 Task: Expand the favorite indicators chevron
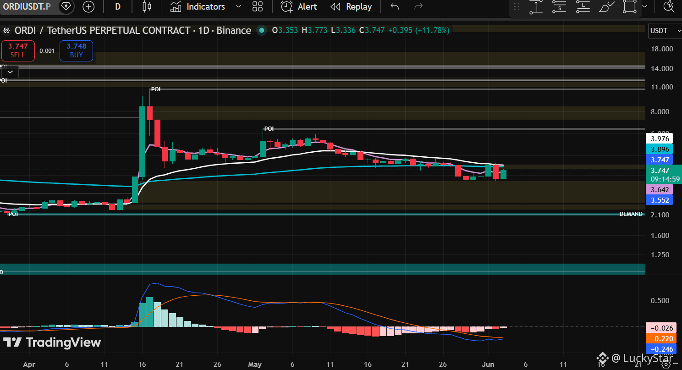tap(238, 6)
